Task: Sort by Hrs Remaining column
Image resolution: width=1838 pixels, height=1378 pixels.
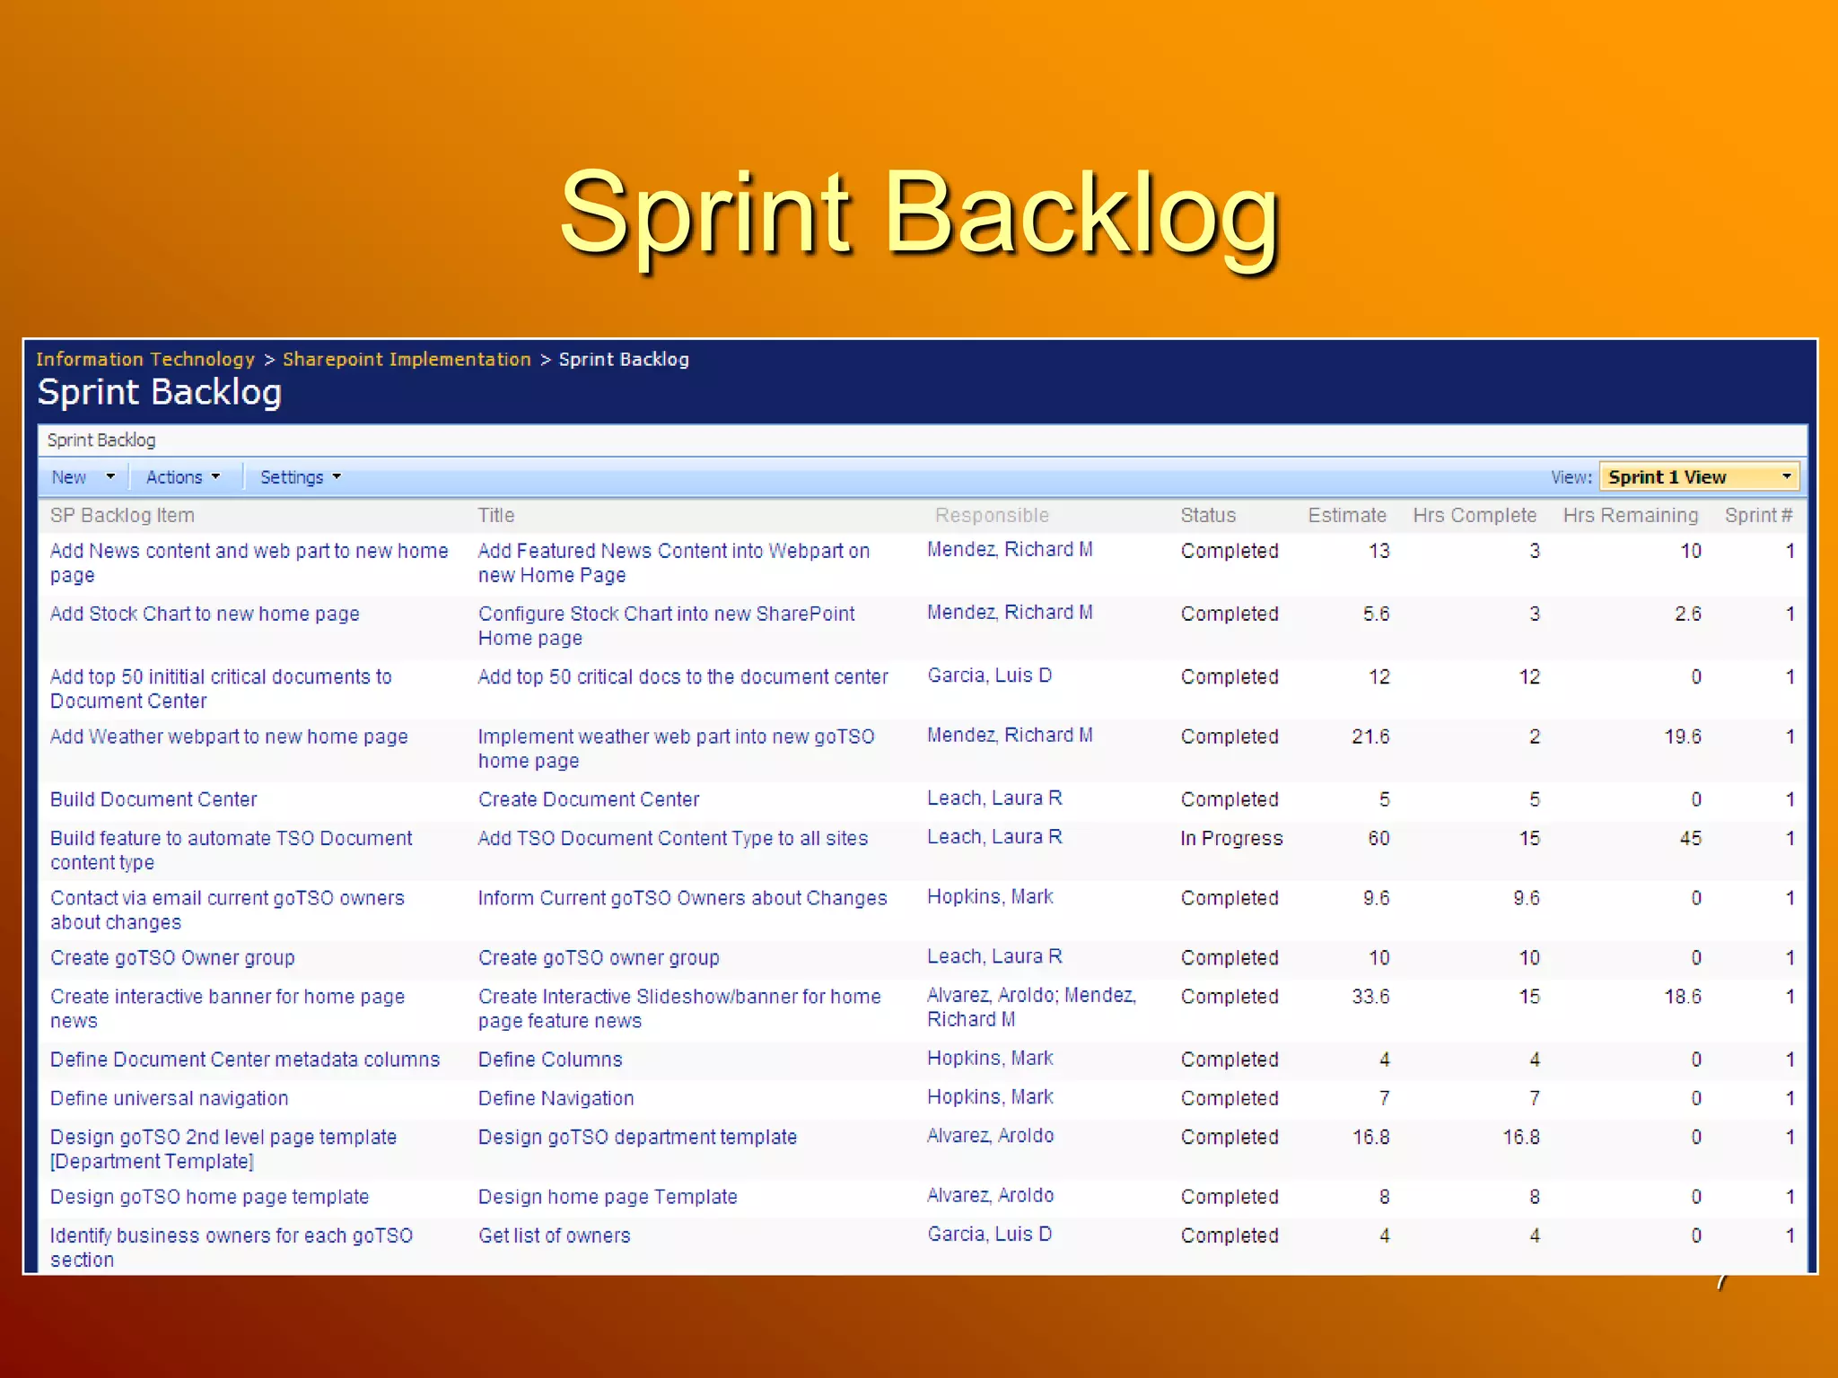Action: 1630,516
